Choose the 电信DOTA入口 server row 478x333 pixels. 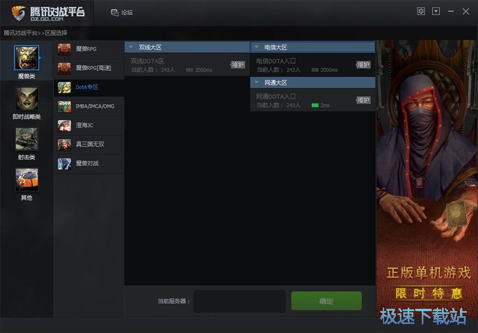click(313, 65)
